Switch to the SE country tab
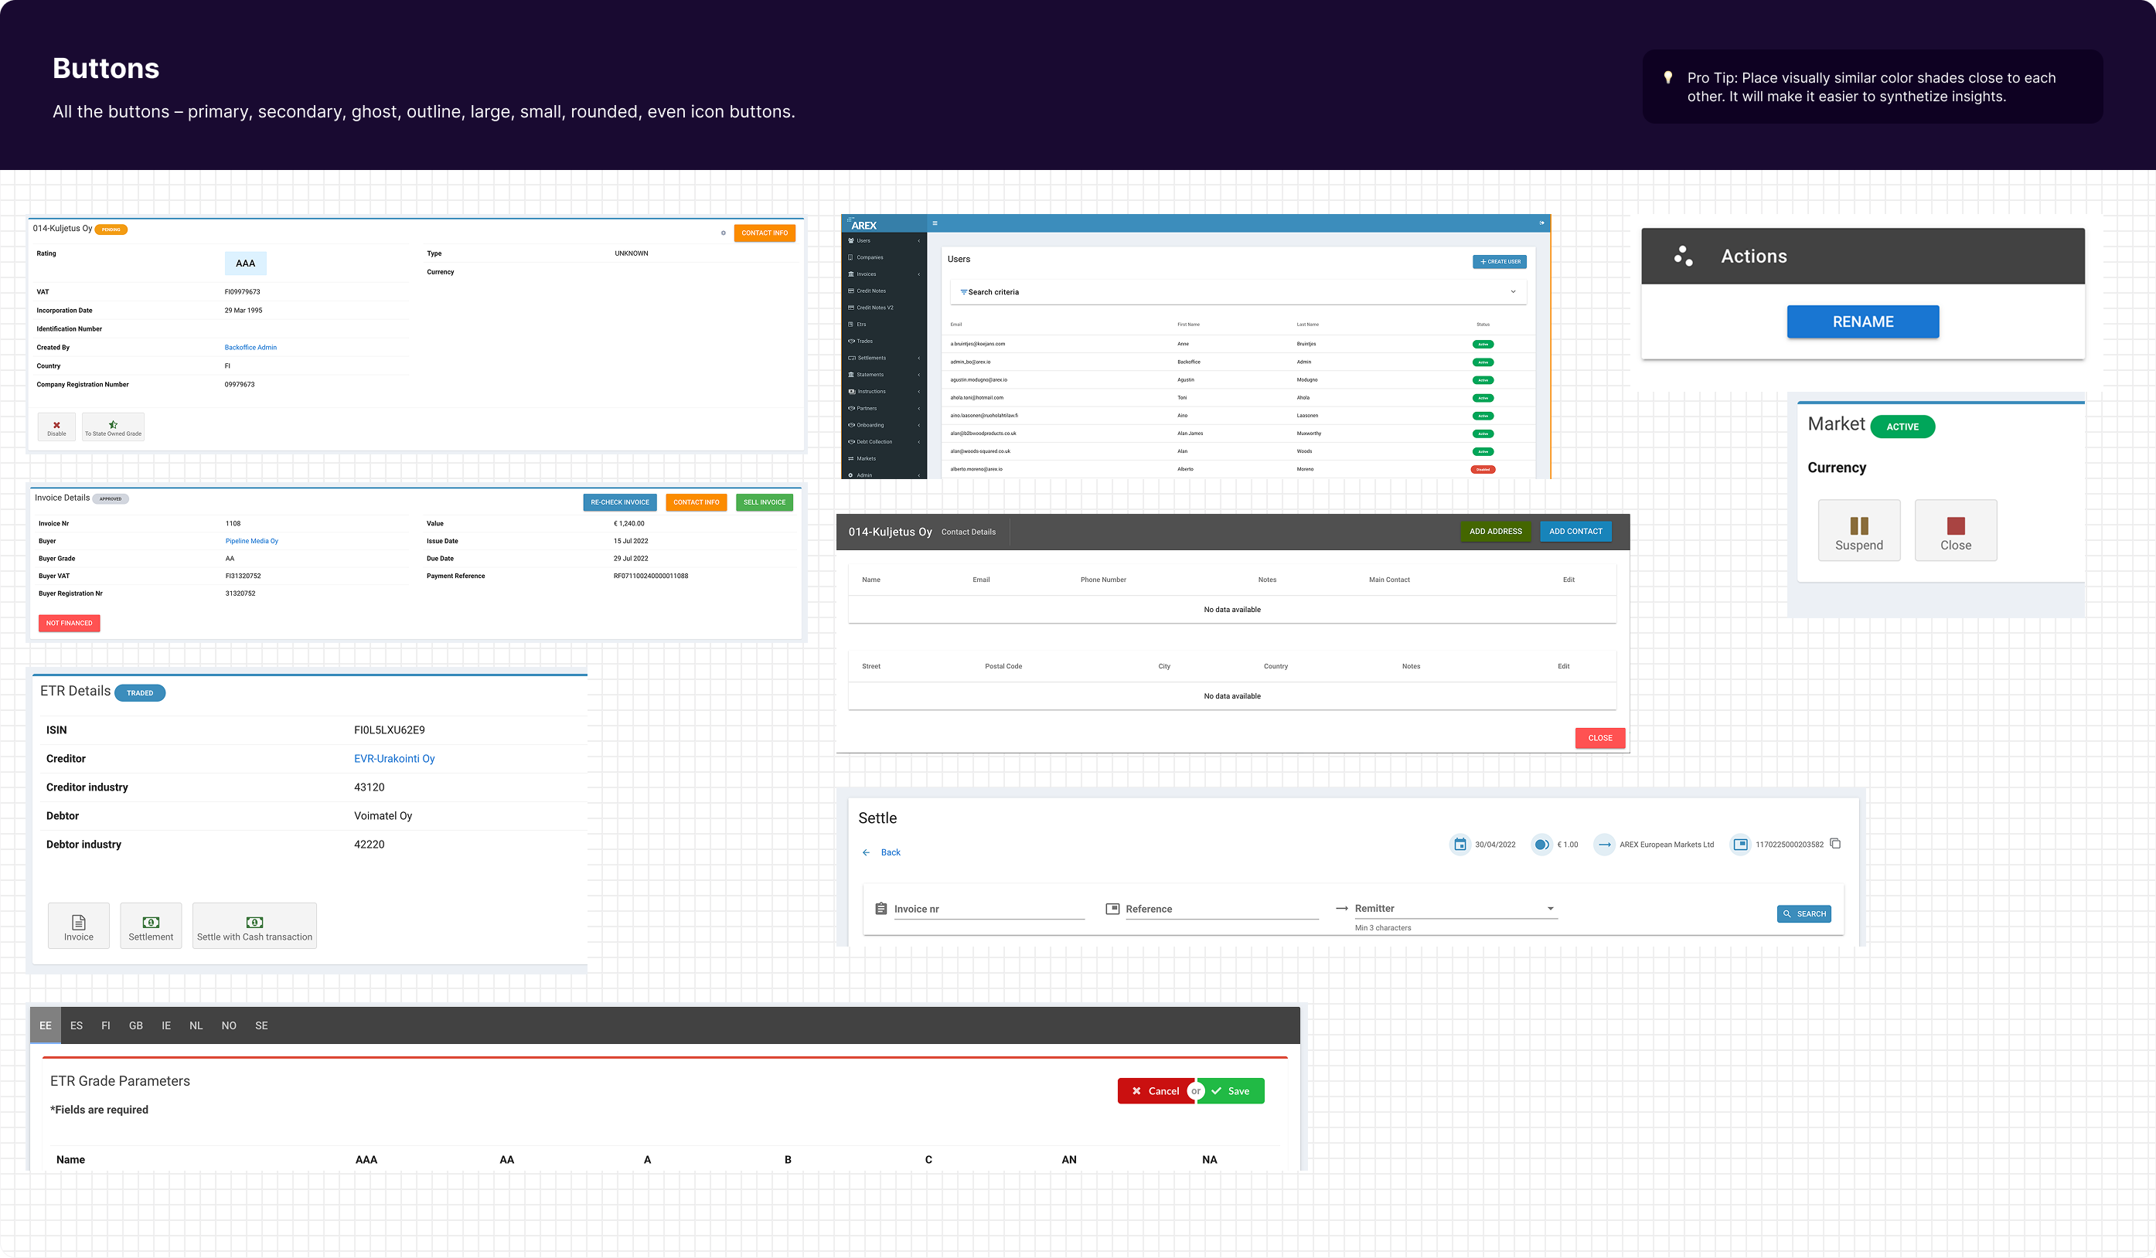Image resolution: width=2156 pixels, height=1258 pixels. pyautogui.click(x=262, y=1025)
